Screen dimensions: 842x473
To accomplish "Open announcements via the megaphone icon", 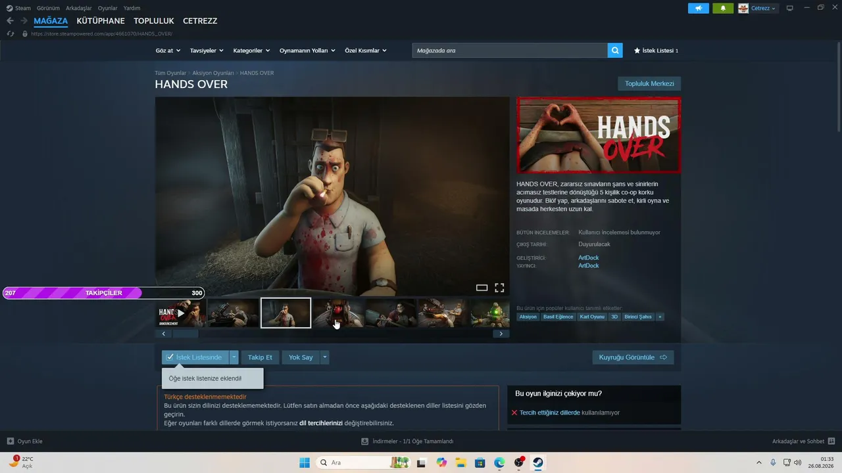I will tap(699, 8).
